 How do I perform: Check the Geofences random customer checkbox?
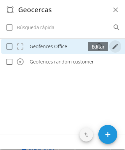pyautogui.click(x=9, y=62)
